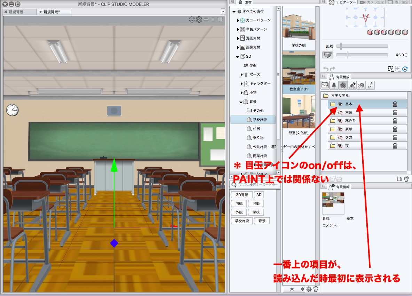Filter by the 可動 tag
Image resolution: width=412 pixels, height=296 pixels.
tap(256, 203)
